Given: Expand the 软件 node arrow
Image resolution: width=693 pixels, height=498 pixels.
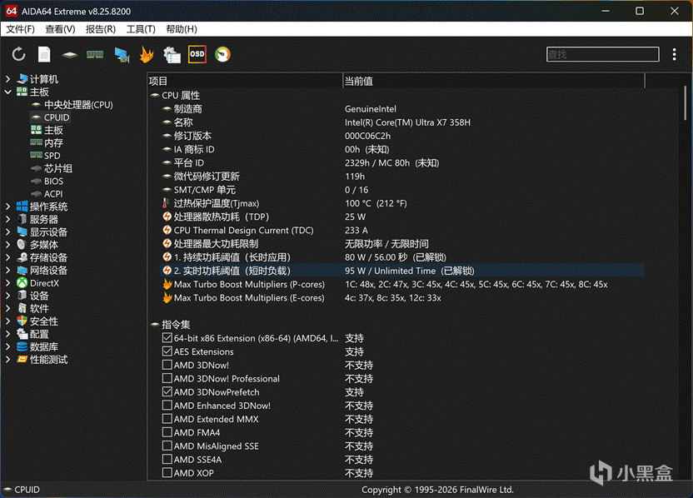Looking at the screenshot, I should click(x=7, y=308).
